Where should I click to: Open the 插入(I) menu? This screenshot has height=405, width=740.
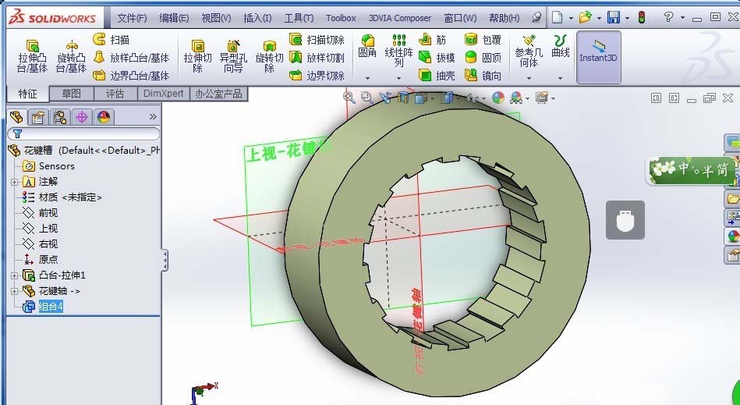257,18
